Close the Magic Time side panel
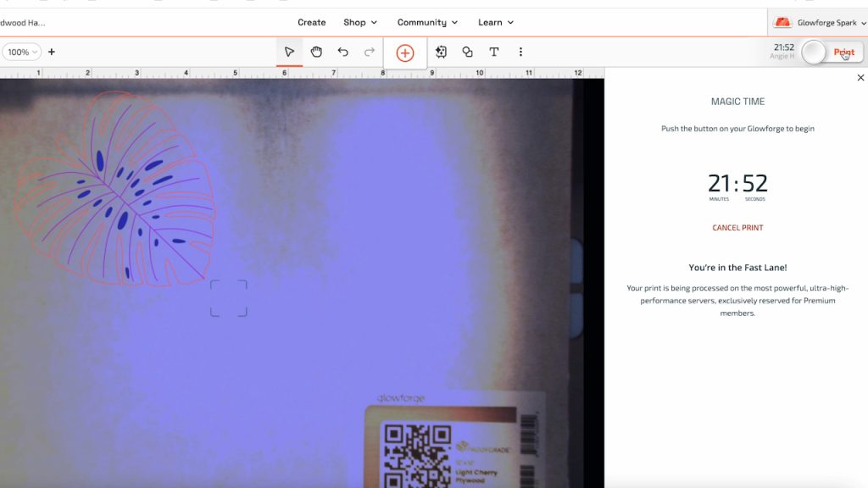The image size is (868, 488). tap(860, 77)
